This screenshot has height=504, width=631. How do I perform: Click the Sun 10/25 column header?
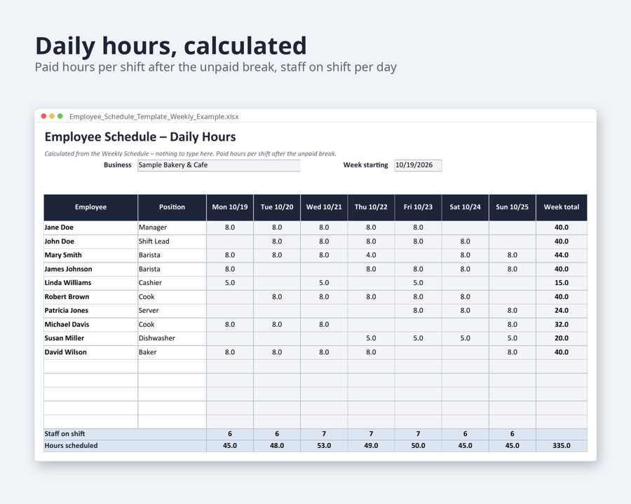(x=513, y=207)
